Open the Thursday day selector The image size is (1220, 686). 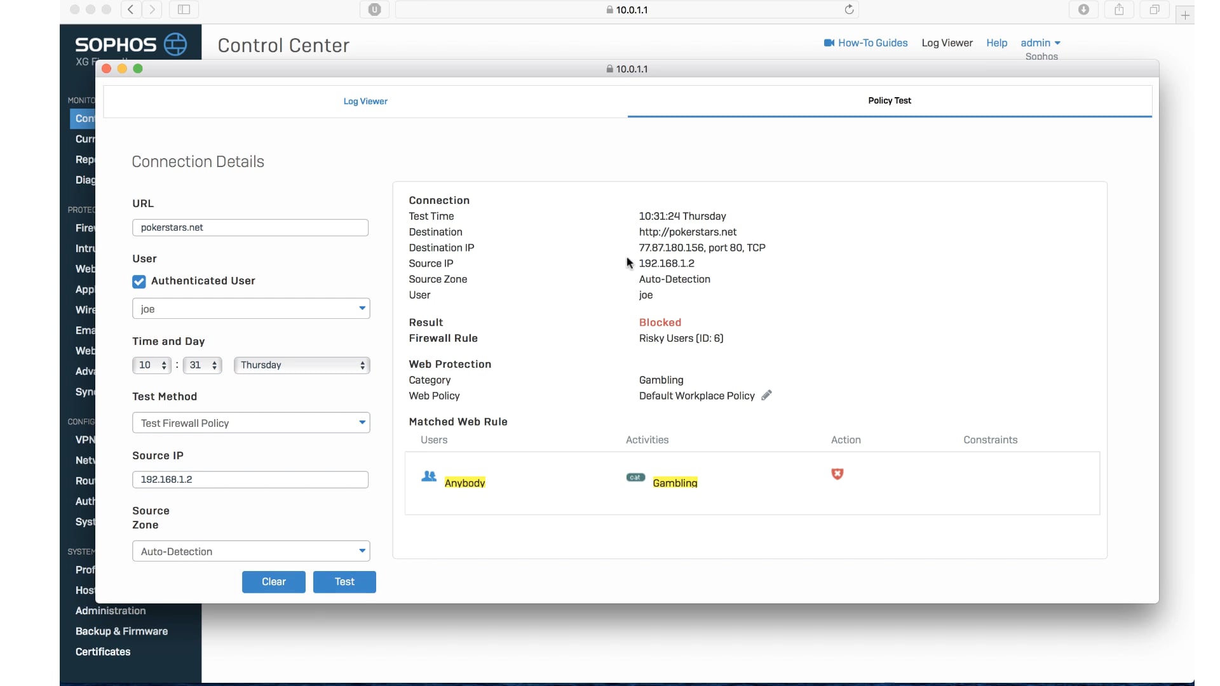tap(302, 365)
